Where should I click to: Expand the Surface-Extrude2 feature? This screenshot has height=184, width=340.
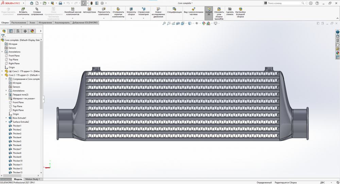tap(6, 122)
